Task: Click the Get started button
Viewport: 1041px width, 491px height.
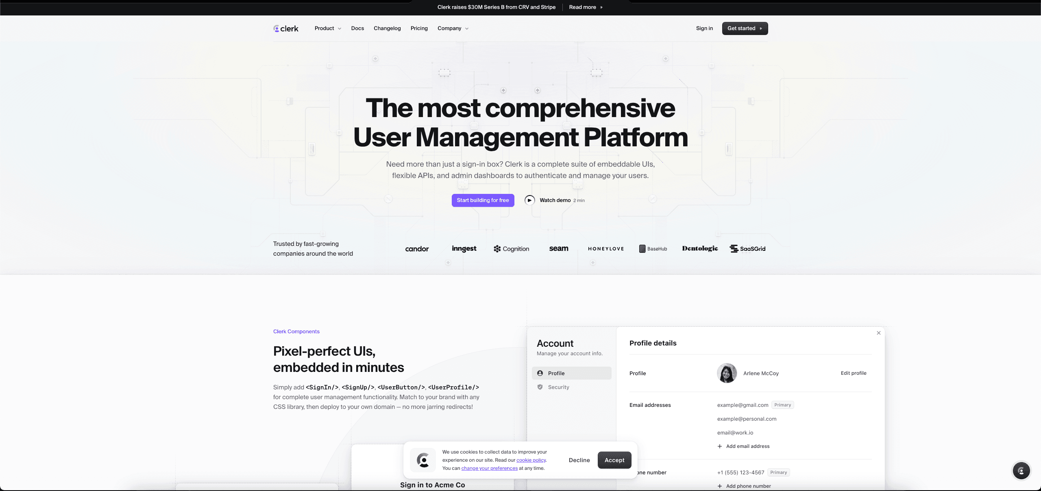Action: coord(745,28)
